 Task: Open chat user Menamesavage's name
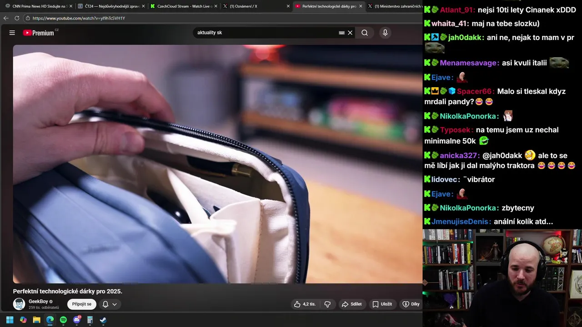pos(469,63)
